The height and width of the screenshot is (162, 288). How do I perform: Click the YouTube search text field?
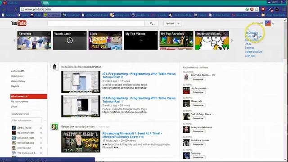click(x=96, y=23)
